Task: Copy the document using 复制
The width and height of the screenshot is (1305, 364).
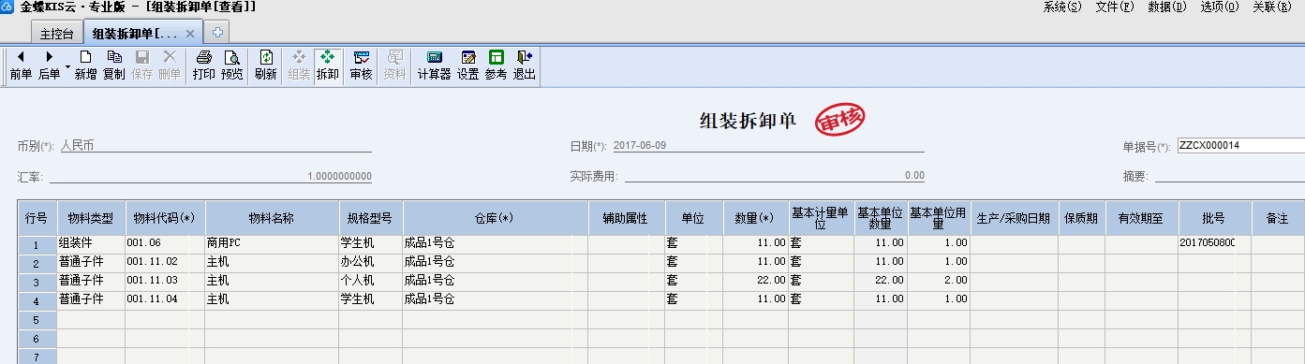Action: pos(113,65)
